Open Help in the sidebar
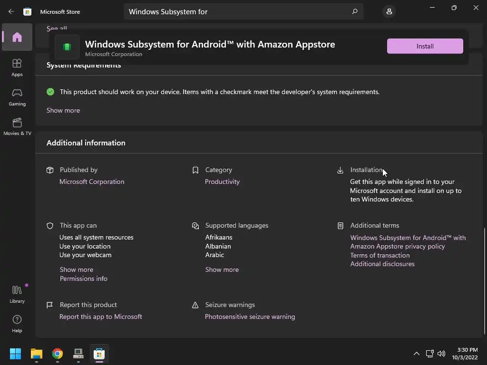The image size is (487, 365). click(17, 324)
